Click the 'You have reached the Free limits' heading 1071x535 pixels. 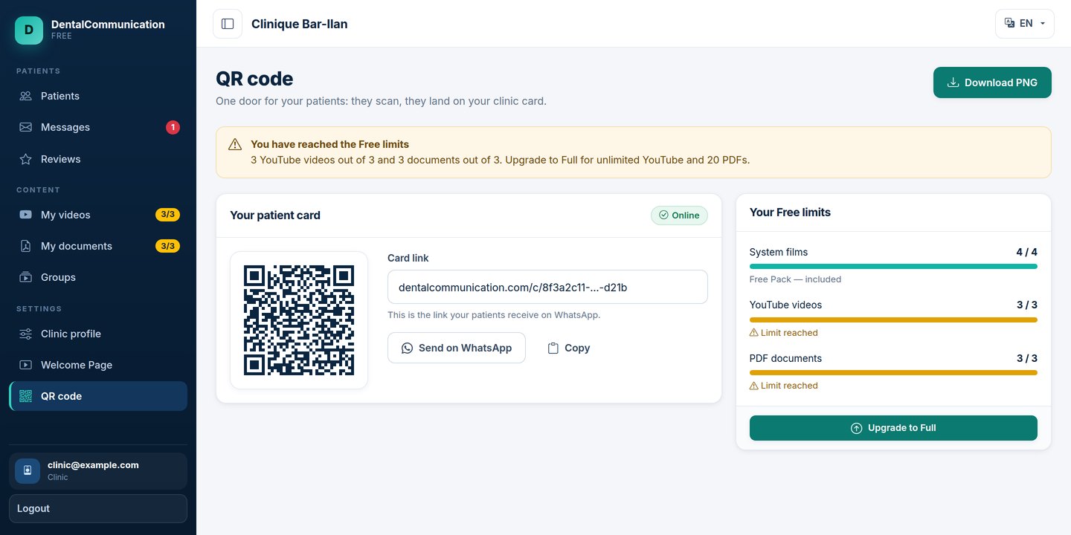pyautogui.click(x=329, y=144)
